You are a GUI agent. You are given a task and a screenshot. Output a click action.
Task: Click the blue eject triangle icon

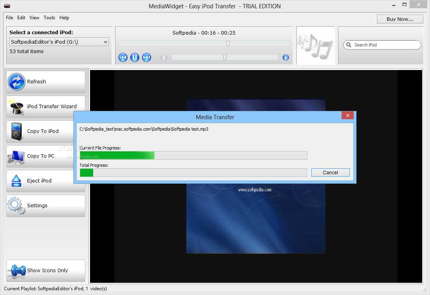17,181
